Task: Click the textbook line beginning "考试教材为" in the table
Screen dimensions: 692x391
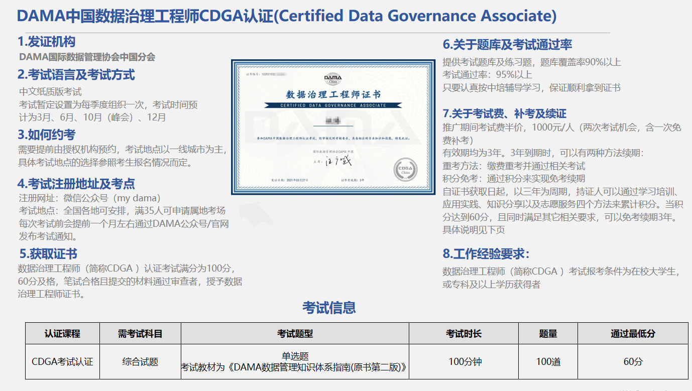Action: coord(294,368)
